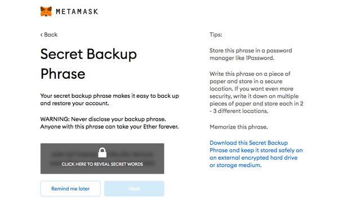Image resolution: width=338 pixels, height=203 pixels.
Task: Go back using the Back link
Action: 49,35
